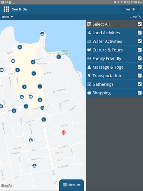Click the Google logo on map
The width and height of the screenshot is (143, 191).
click(x=6, y=186)
